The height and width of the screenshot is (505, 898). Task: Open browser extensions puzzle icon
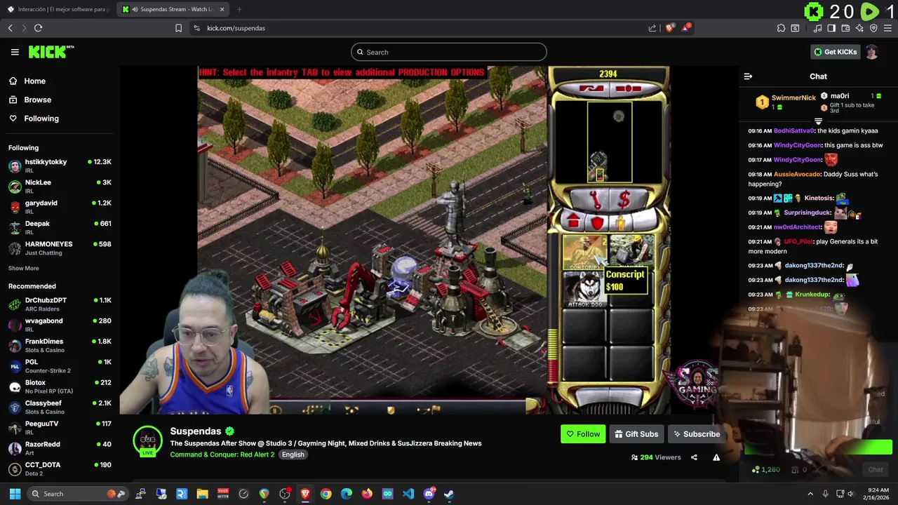(781, 28)
